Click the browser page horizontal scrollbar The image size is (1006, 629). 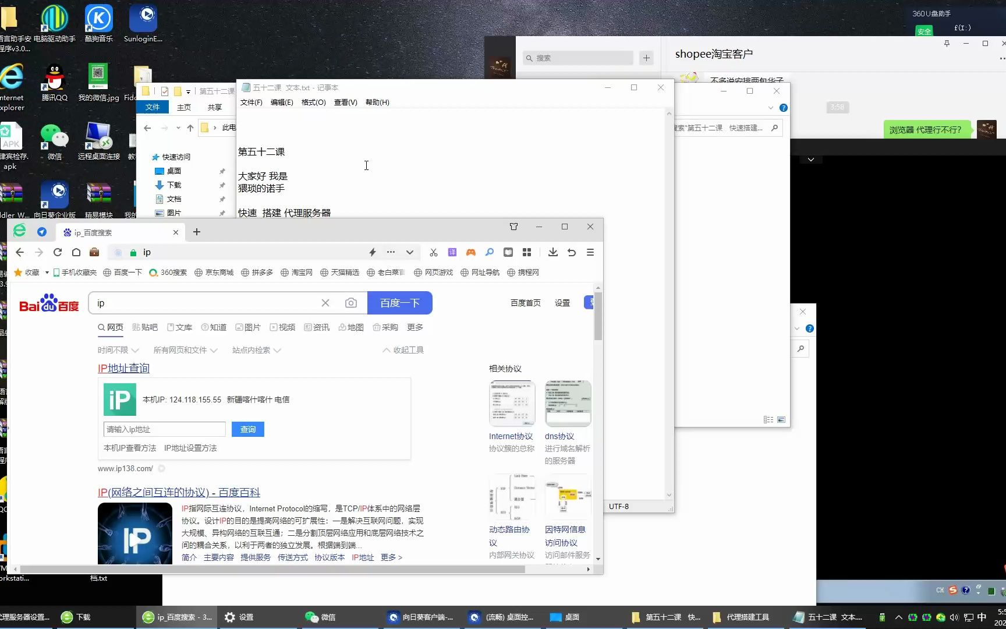[272, 569]
